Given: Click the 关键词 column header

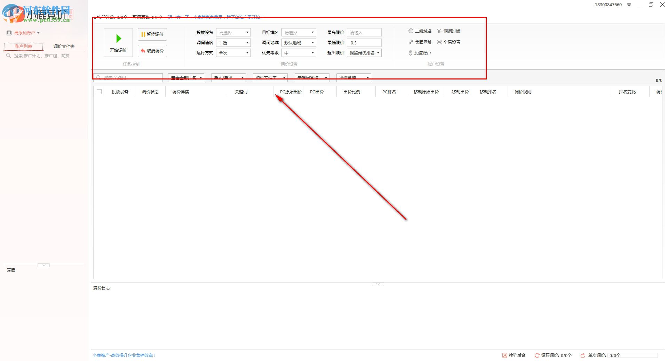Looking at the screenshot, I should (x=251, y=92).
